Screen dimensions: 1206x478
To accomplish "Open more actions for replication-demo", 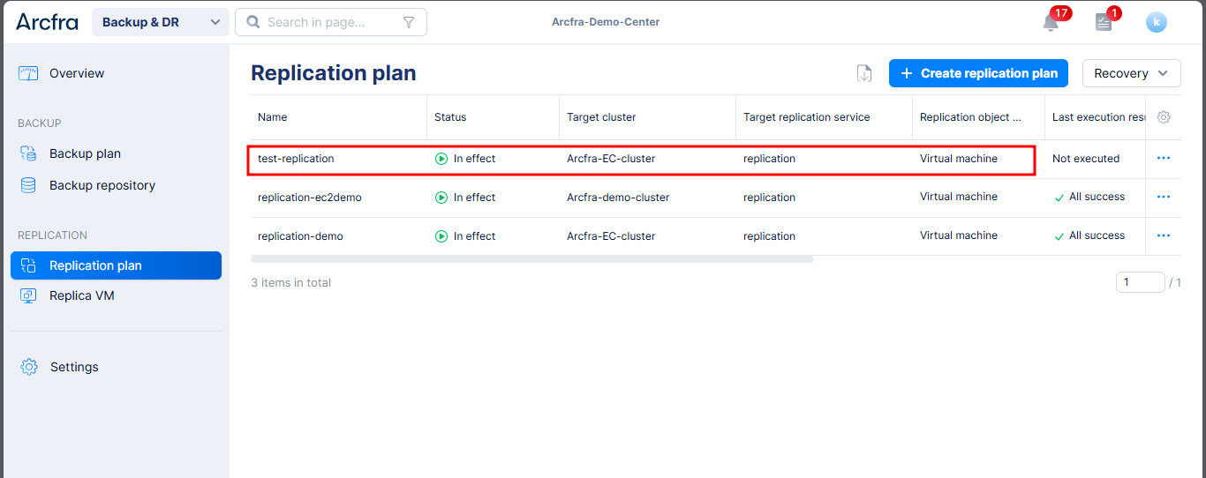I will (1164, 235).
